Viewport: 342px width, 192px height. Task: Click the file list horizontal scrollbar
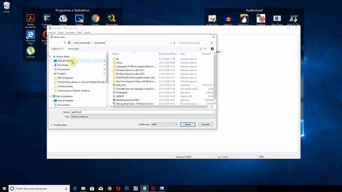(160, 107)
